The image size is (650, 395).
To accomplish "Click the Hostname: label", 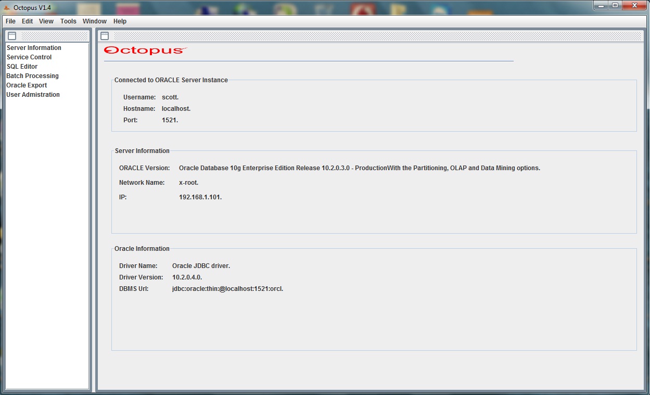I will [139, 109].
